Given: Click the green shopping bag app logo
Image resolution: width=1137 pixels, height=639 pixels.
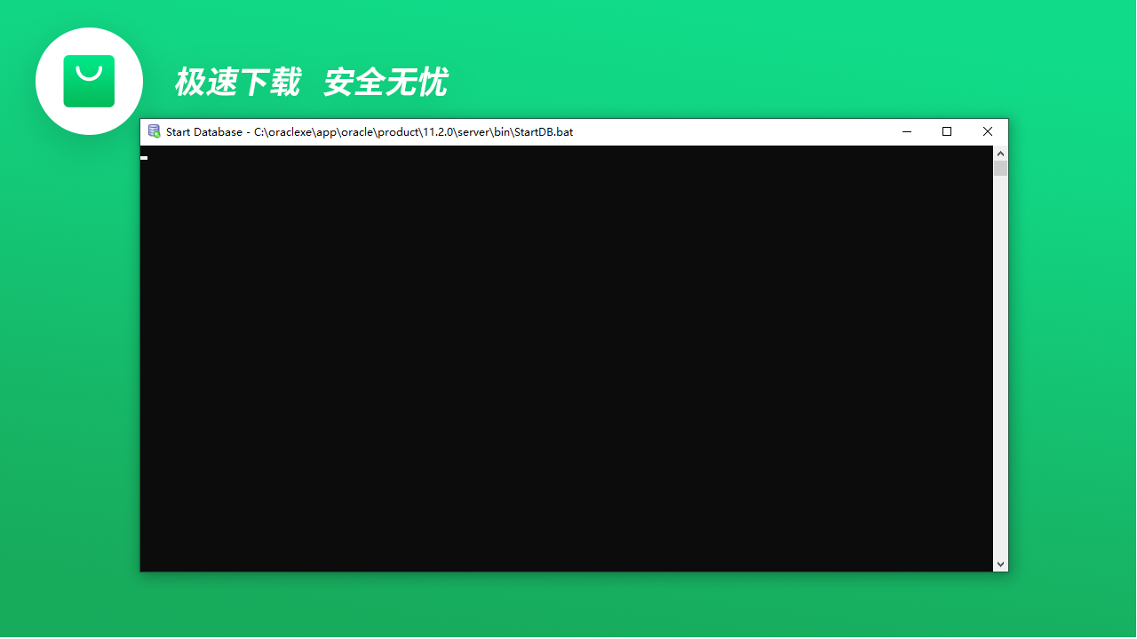Looking at the screenshot, I should 89,81.
